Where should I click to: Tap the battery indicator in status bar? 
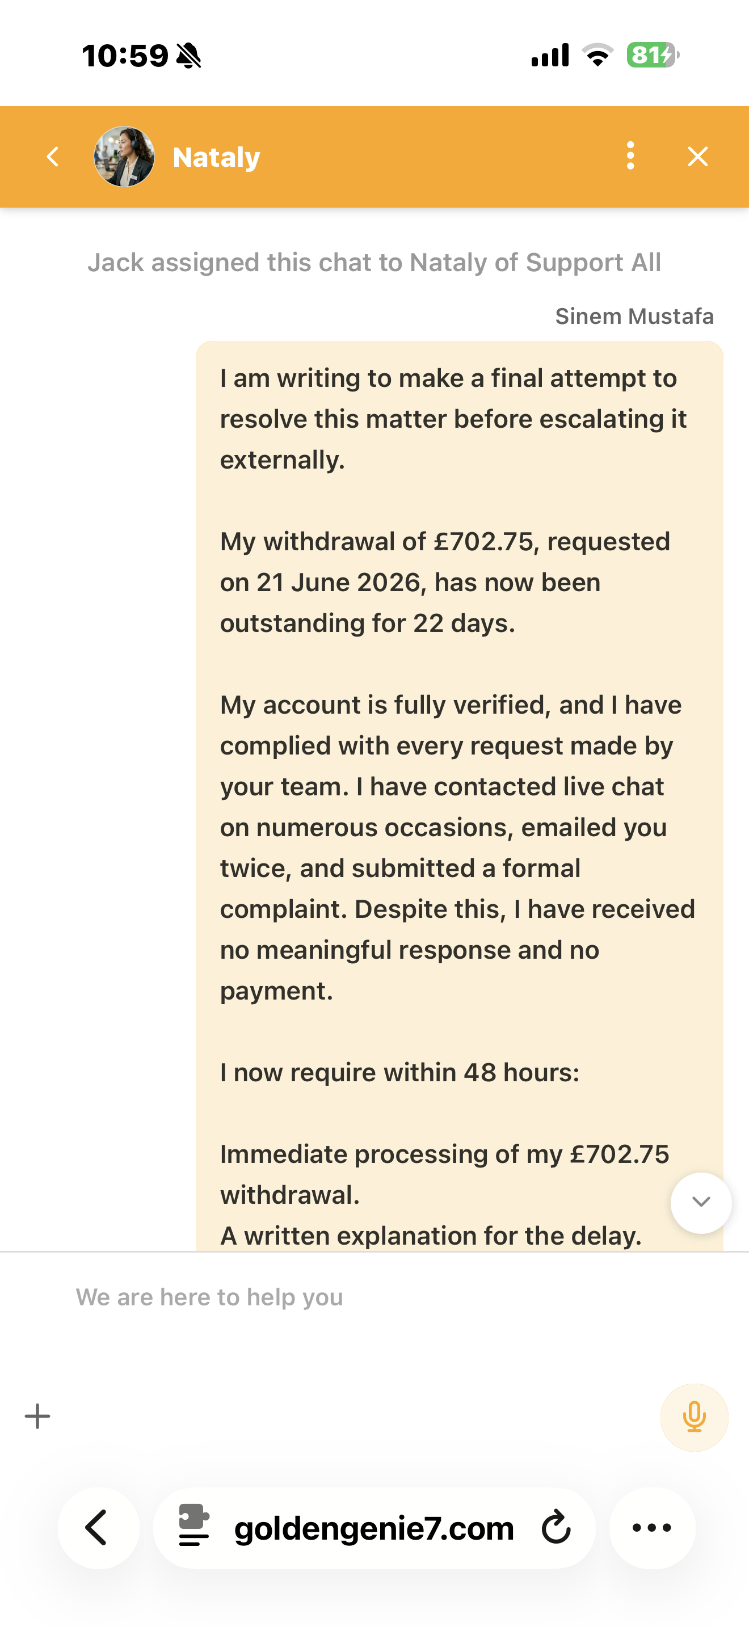coord(653,55)
